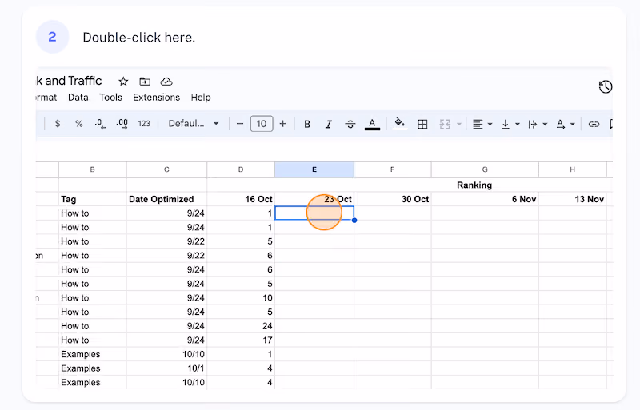Open the fill color picker
Viewport: 640px width, 410px height.
pyautogui.click(x=399, y=123)
